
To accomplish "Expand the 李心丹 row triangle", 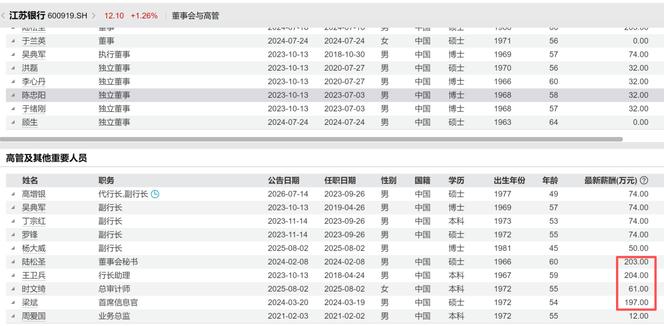I will [x=13, y=82].
